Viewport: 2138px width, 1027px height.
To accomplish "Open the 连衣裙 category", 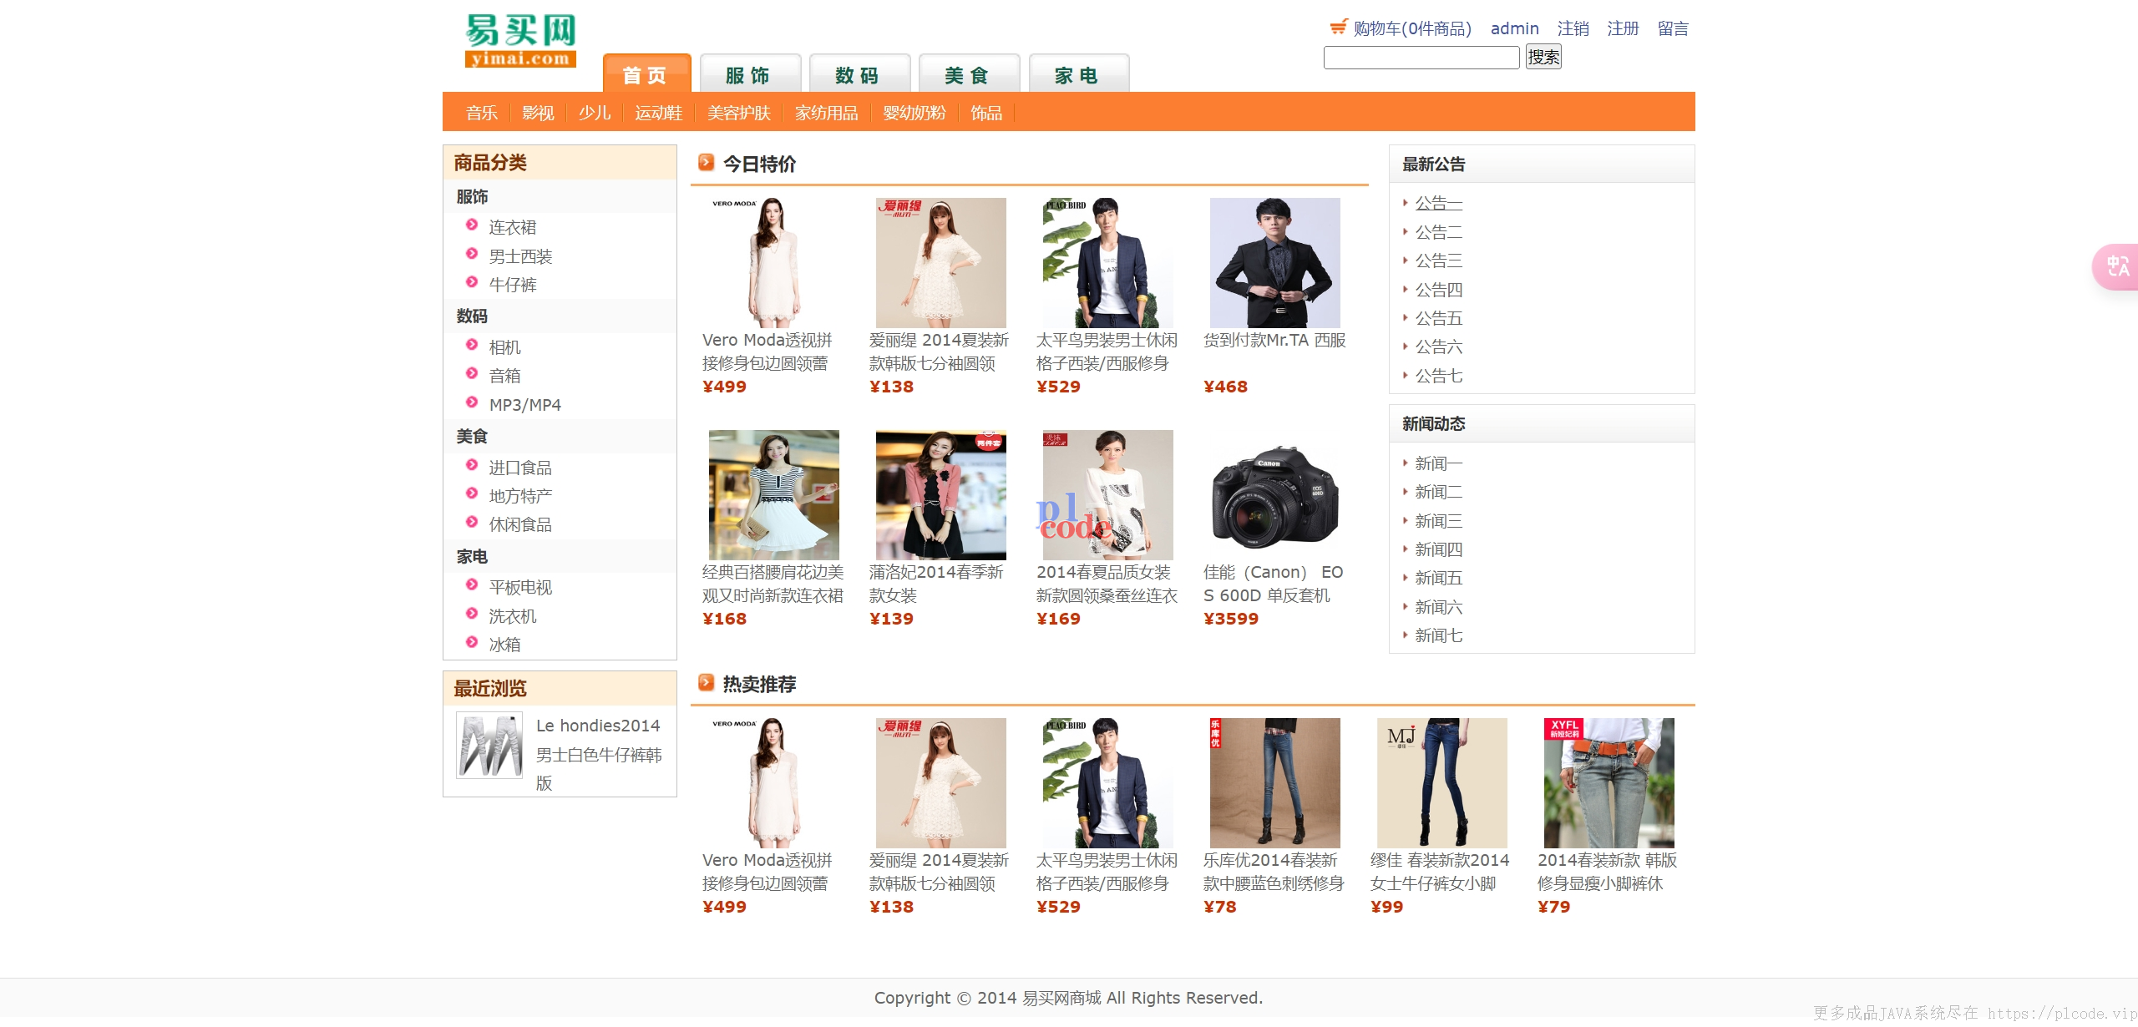I will [512, 227].
